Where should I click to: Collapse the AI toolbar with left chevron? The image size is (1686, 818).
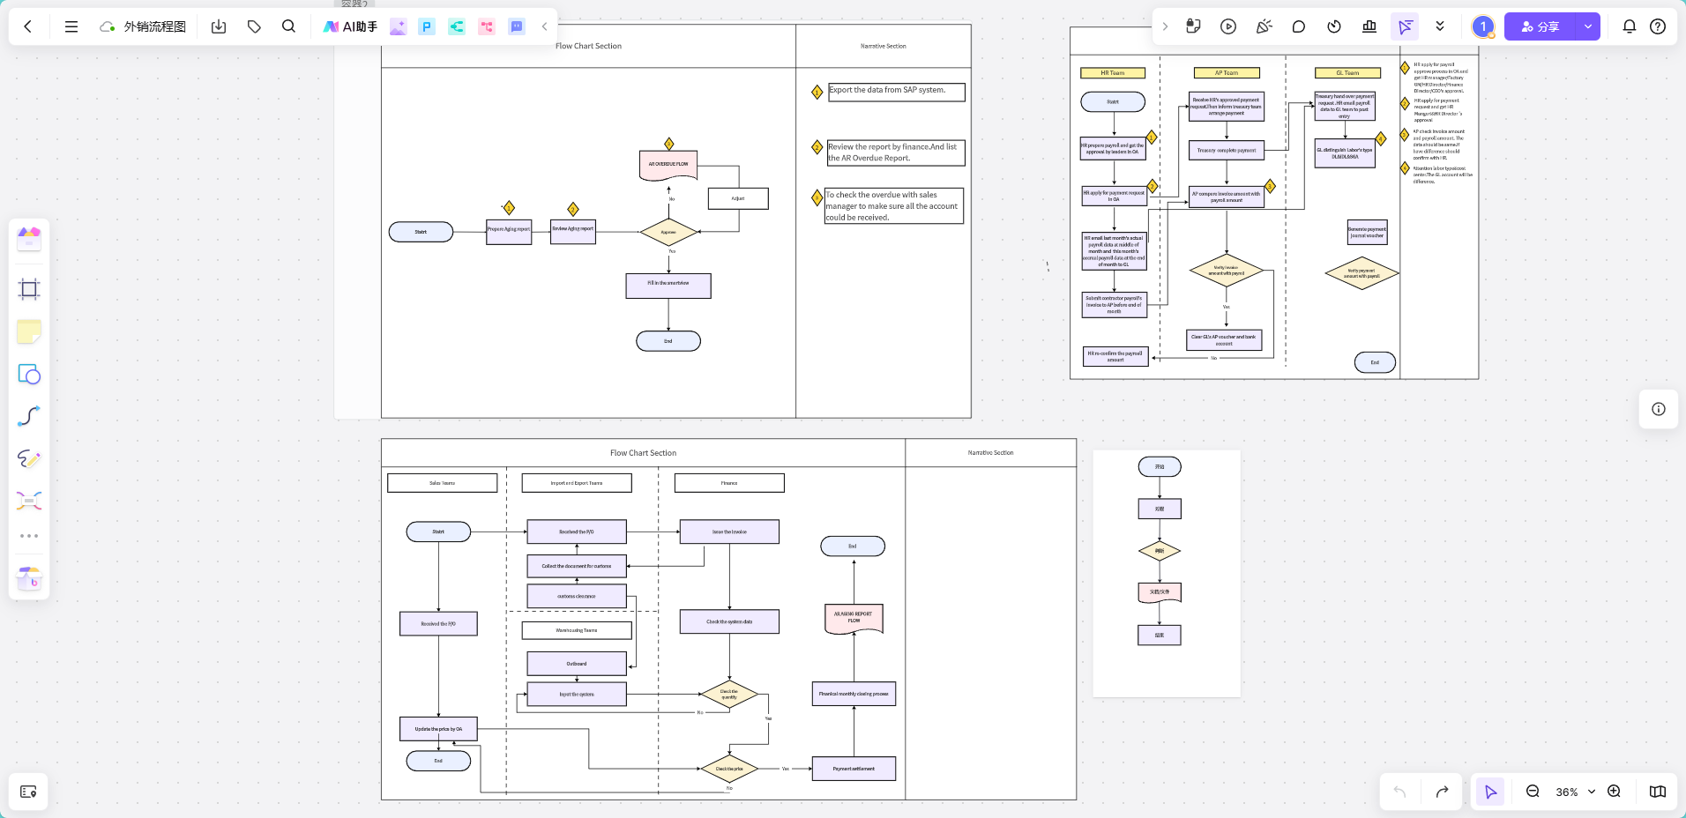pos(544,26)
